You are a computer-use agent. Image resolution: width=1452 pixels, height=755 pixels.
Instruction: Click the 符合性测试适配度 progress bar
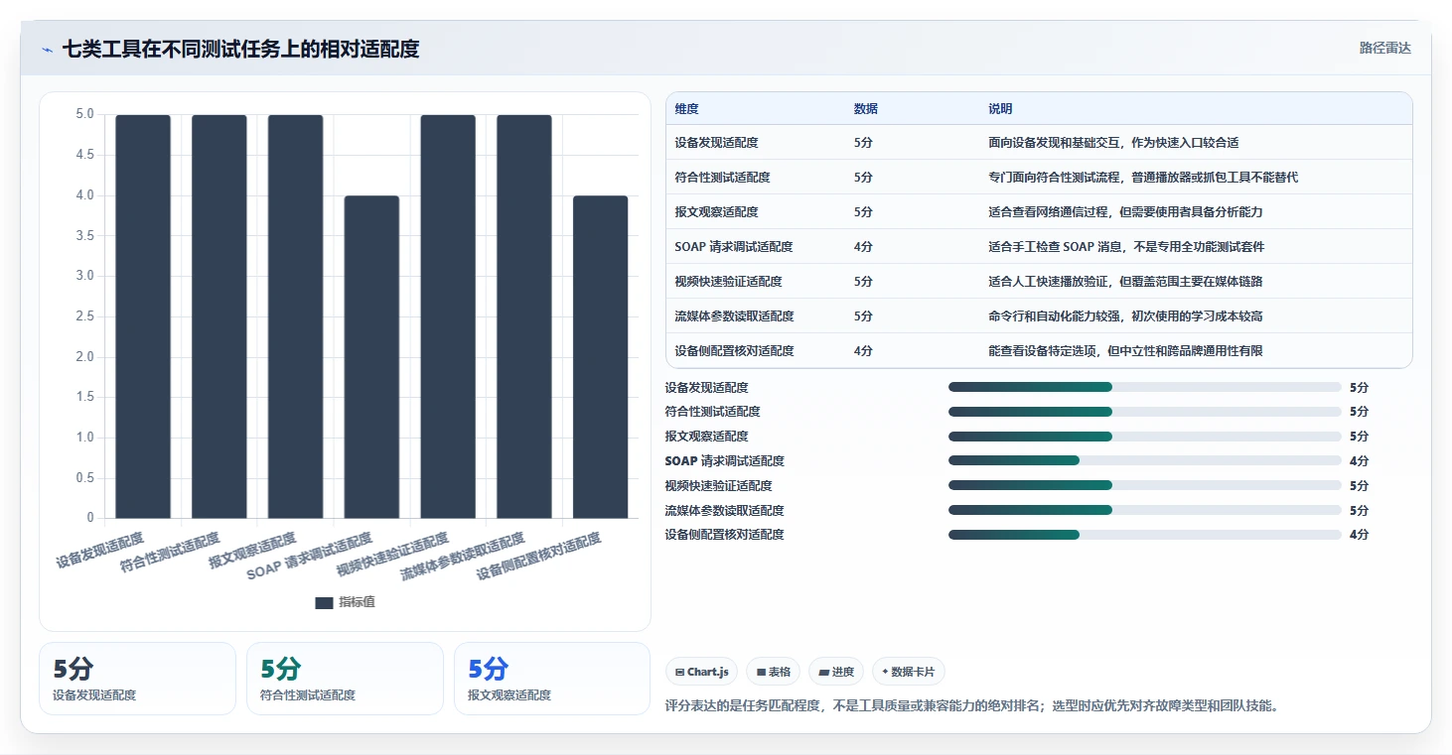click(x=1145, y=412)
